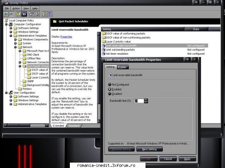
Task: Open the Action menu
Action: click(x=16, y=8)
